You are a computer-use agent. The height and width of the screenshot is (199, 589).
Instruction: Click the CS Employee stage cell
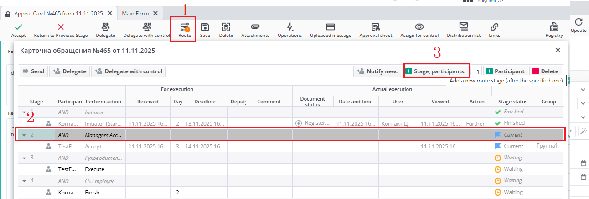coord(103,181)
